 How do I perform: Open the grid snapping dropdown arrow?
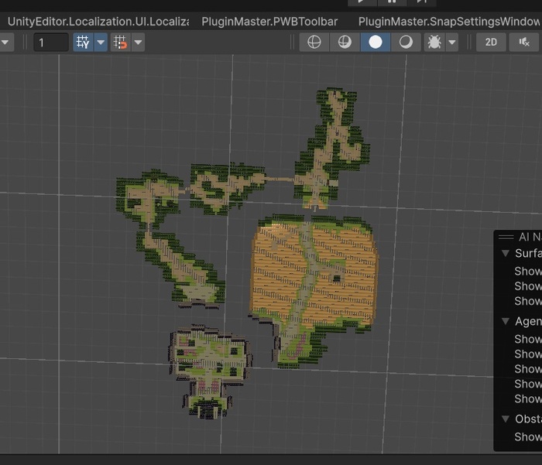[x=101, y=42]
